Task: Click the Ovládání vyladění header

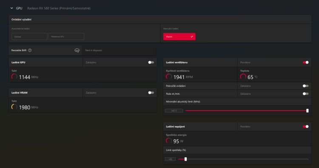Action: (21, 19)
